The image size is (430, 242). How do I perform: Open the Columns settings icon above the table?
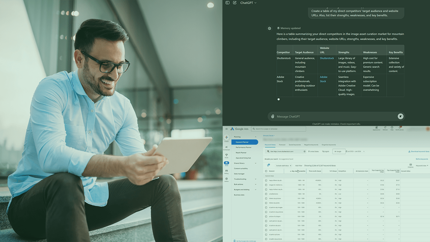(411, 165)
